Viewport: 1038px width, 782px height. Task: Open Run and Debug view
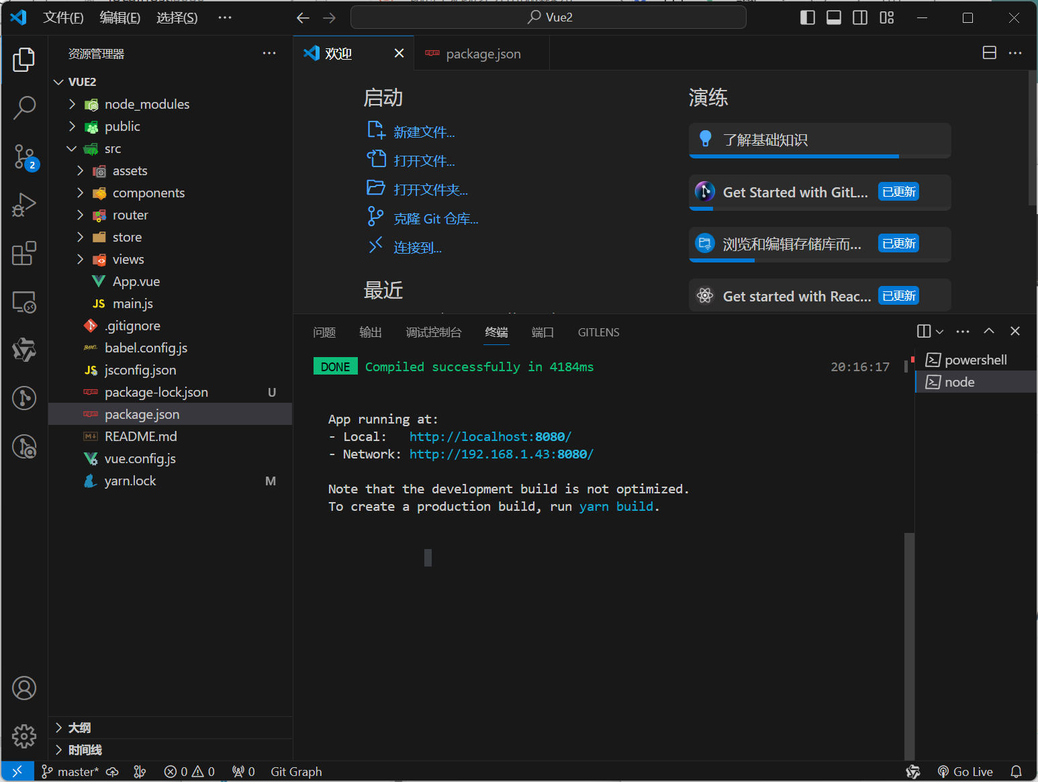click(x=24, y=205)
